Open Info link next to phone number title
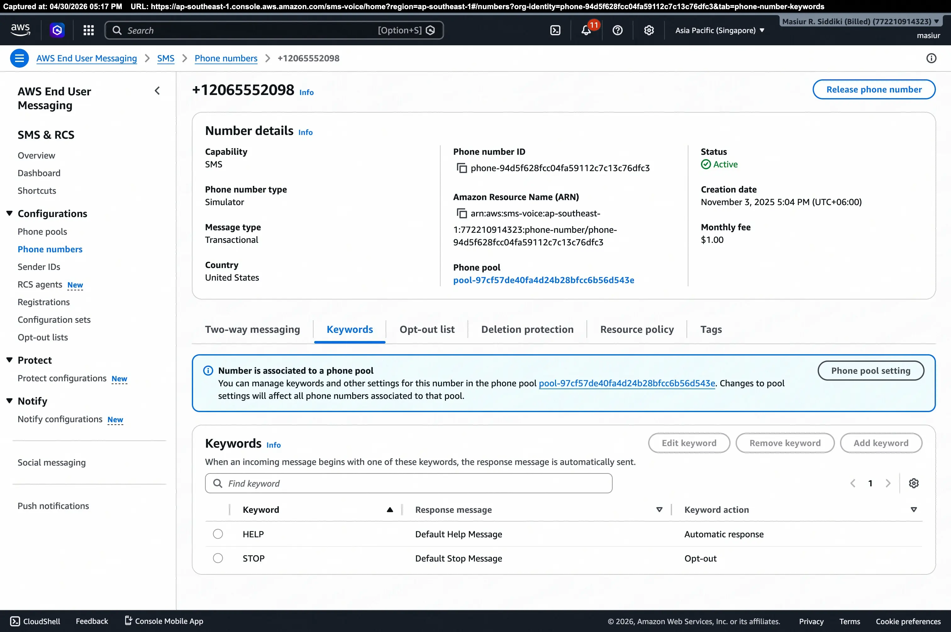 click(x=306, y=92)
